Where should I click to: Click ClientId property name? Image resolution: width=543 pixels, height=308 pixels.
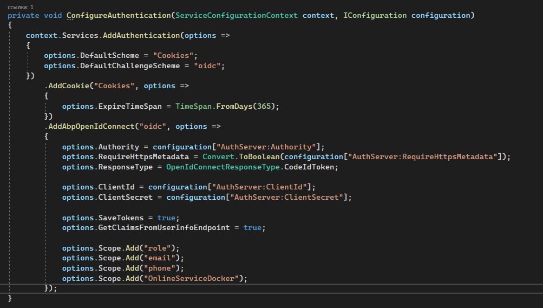[x=116, y=187]
